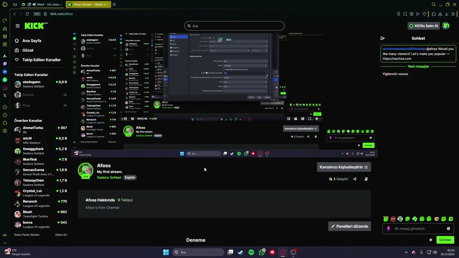Viewport: 459px width, 258px height.
Task: Unmute the stream player volume
Action: pos(132,119)
